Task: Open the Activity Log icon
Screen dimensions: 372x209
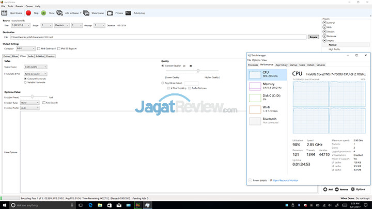Action: coord(128,13)
